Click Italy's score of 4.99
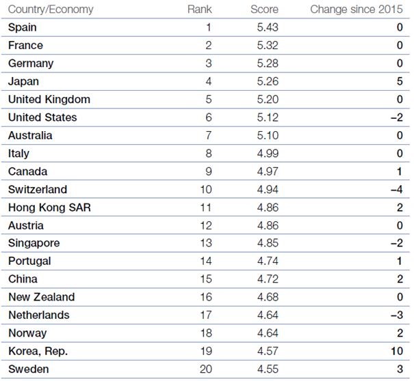 pos(268,154)
